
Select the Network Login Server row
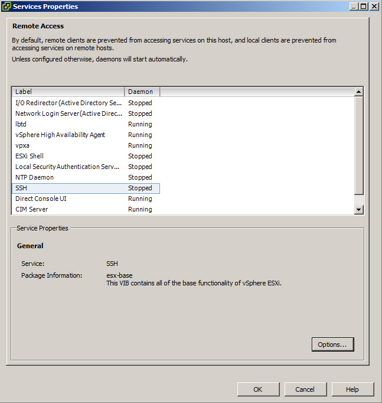pyautogui.click(x=68, y=113)
